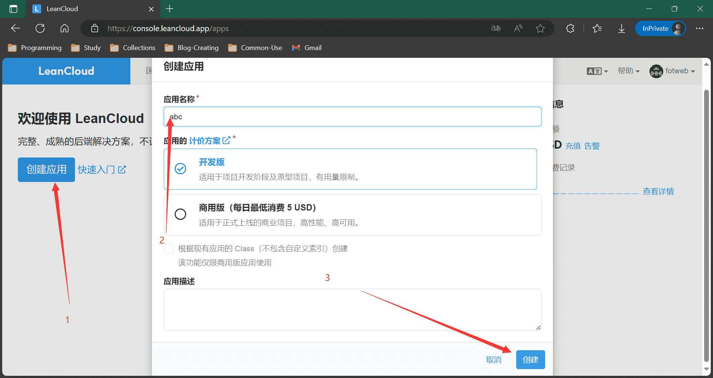Open the Gmail bookmark
The width and height of the screenshot is (713, 378).
[307, 48]
